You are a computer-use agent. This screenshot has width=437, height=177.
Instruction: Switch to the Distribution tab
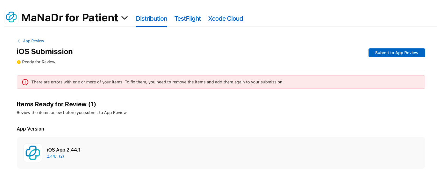pyautogui.click(x=152, y=18)
